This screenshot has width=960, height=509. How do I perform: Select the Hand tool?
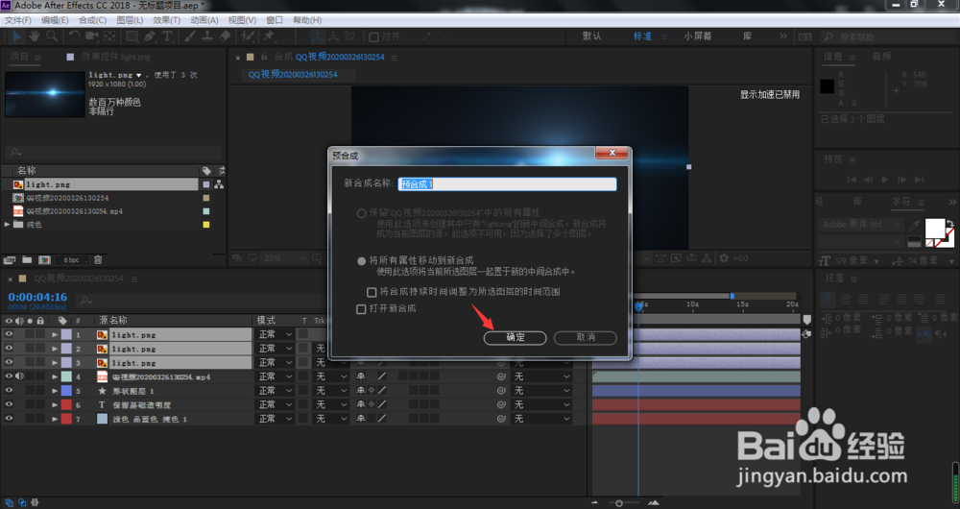coord(35,36)
